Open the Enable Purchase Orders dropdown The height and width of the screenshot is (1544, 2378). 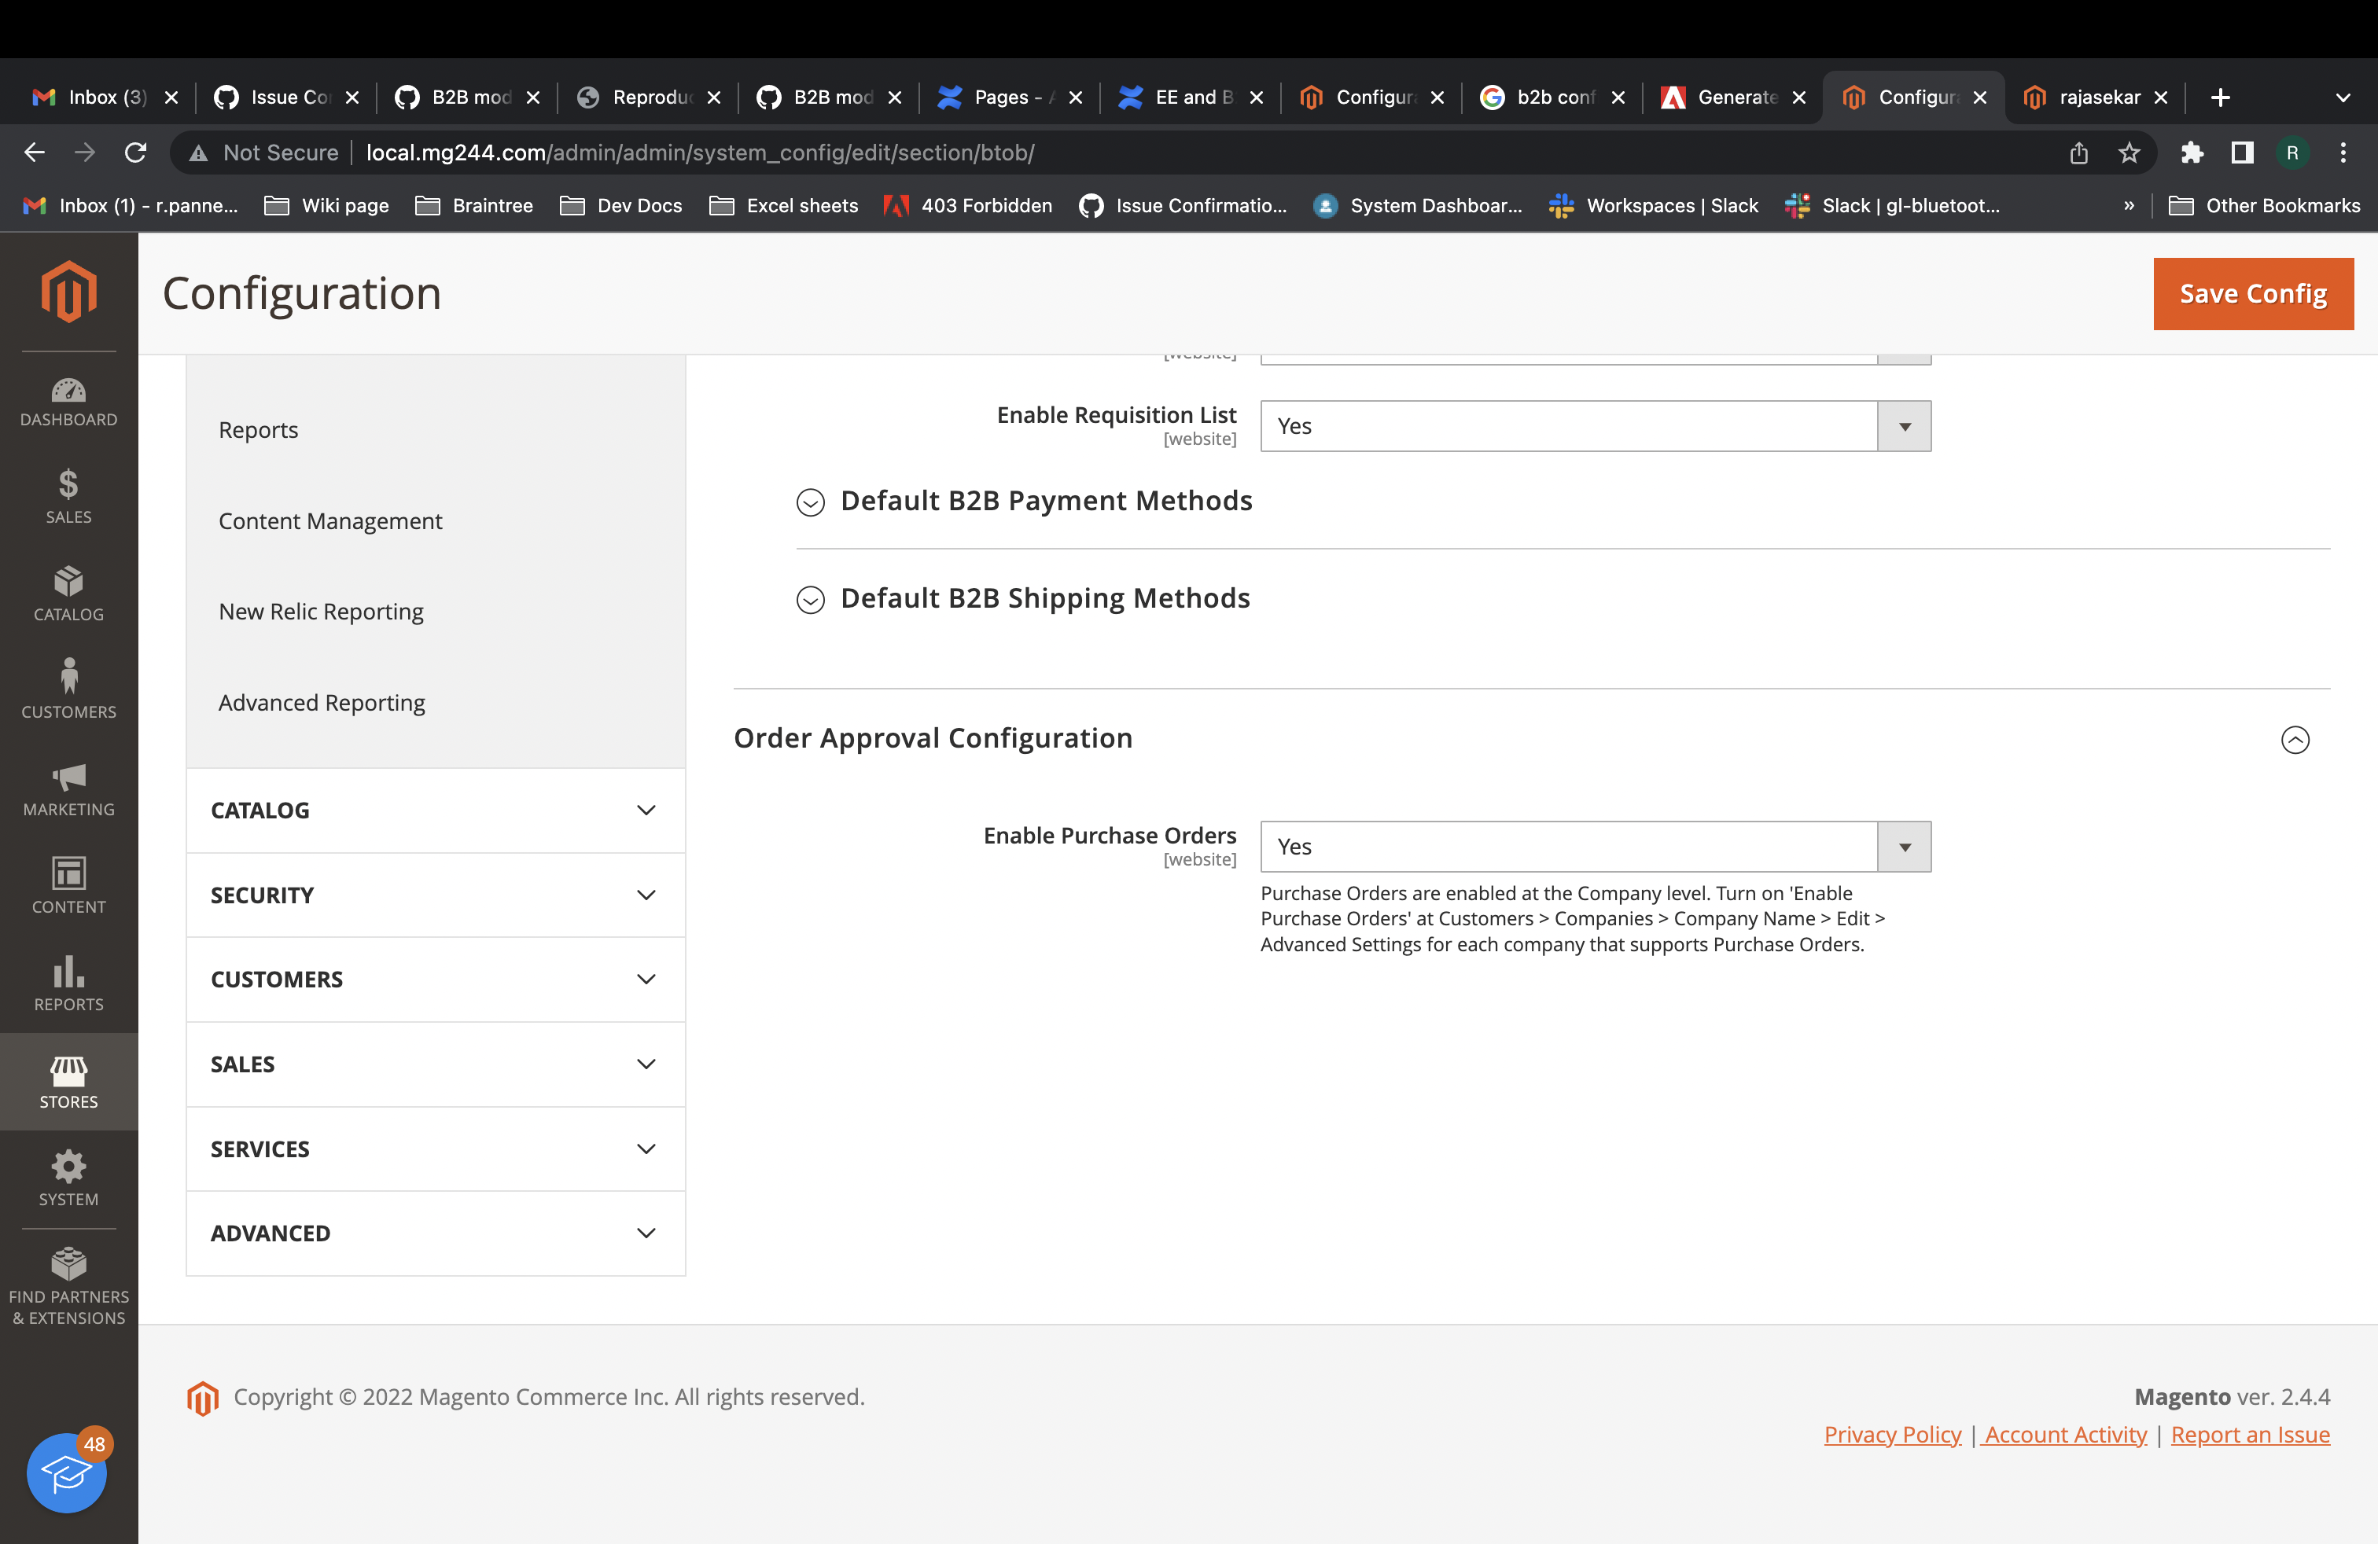click(x=1903, y=846)
